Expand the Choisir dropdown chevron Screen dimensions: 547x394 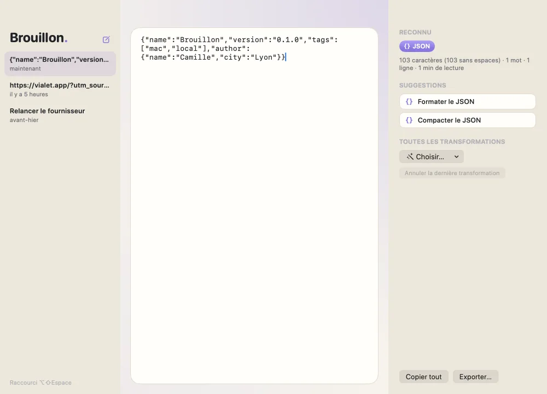click(456, 157)
